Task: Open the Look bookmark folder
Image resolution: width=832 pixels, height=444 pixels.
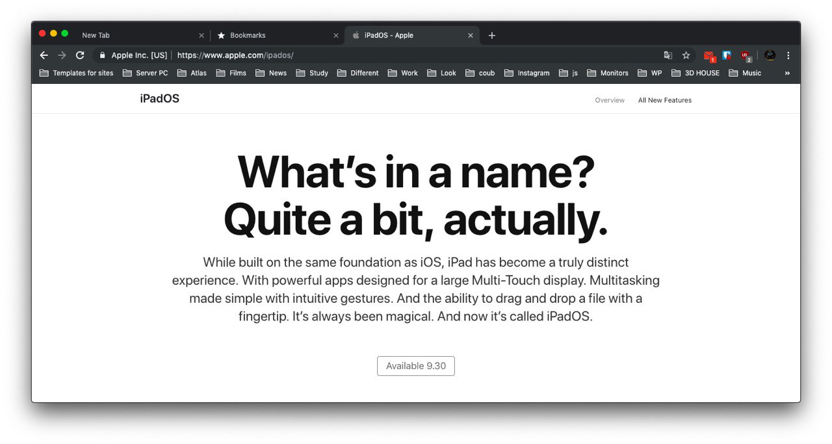Action: coord(442,73)
